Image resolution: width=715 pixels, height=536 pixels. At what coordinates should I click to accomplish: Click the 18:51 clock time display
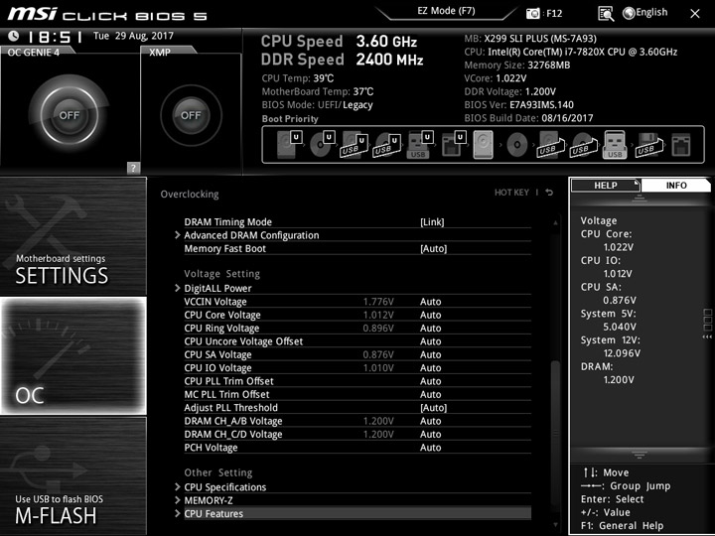56,37
